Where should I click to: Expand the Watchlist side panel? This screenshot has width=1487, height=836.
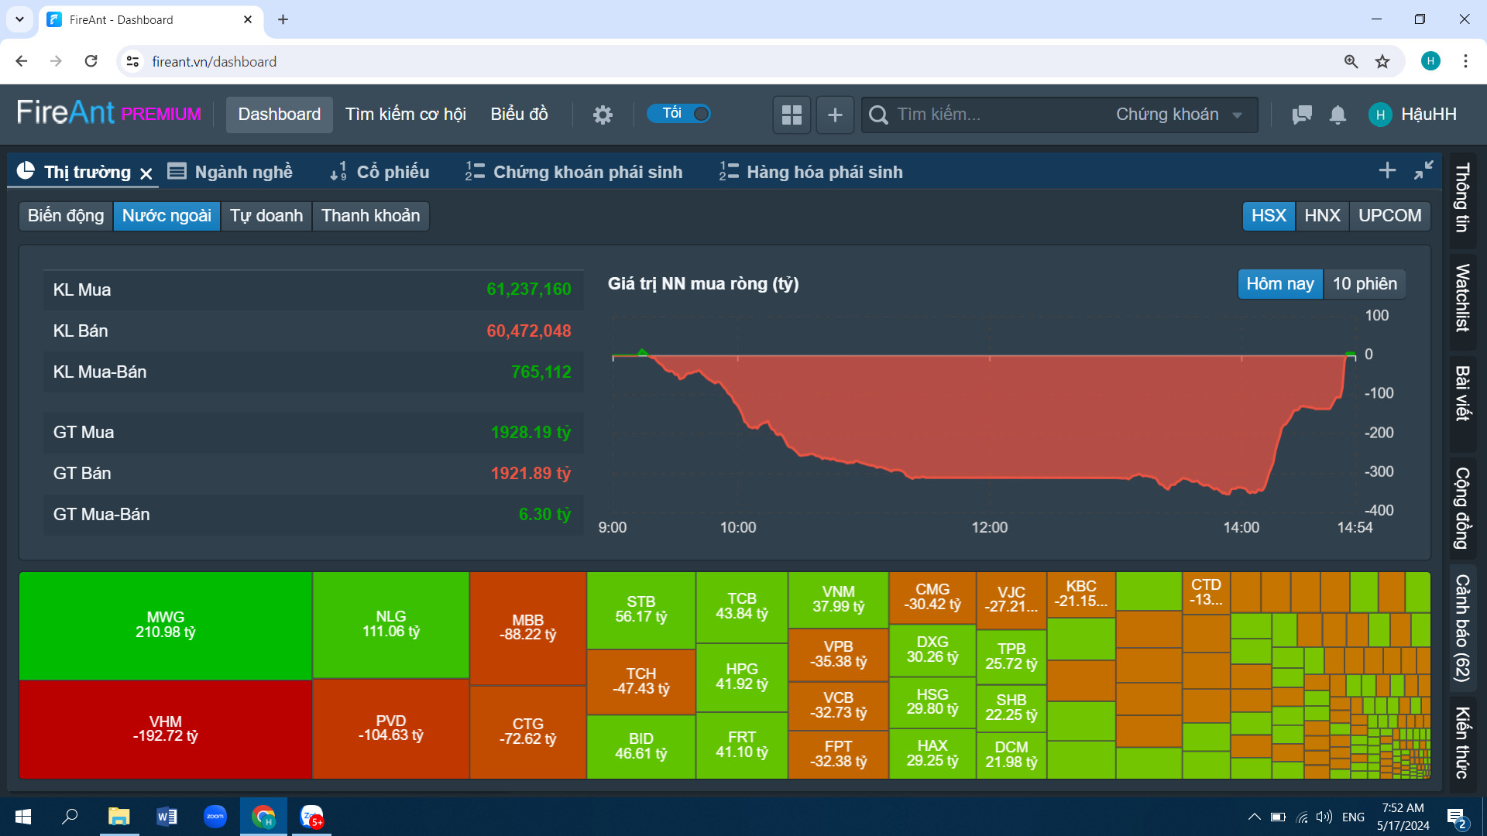click(x=1462, y=298)
